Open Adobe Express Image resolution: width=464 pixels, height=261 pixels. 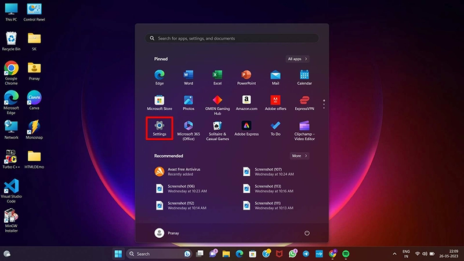pyautogui.click(x=246, y=128)
